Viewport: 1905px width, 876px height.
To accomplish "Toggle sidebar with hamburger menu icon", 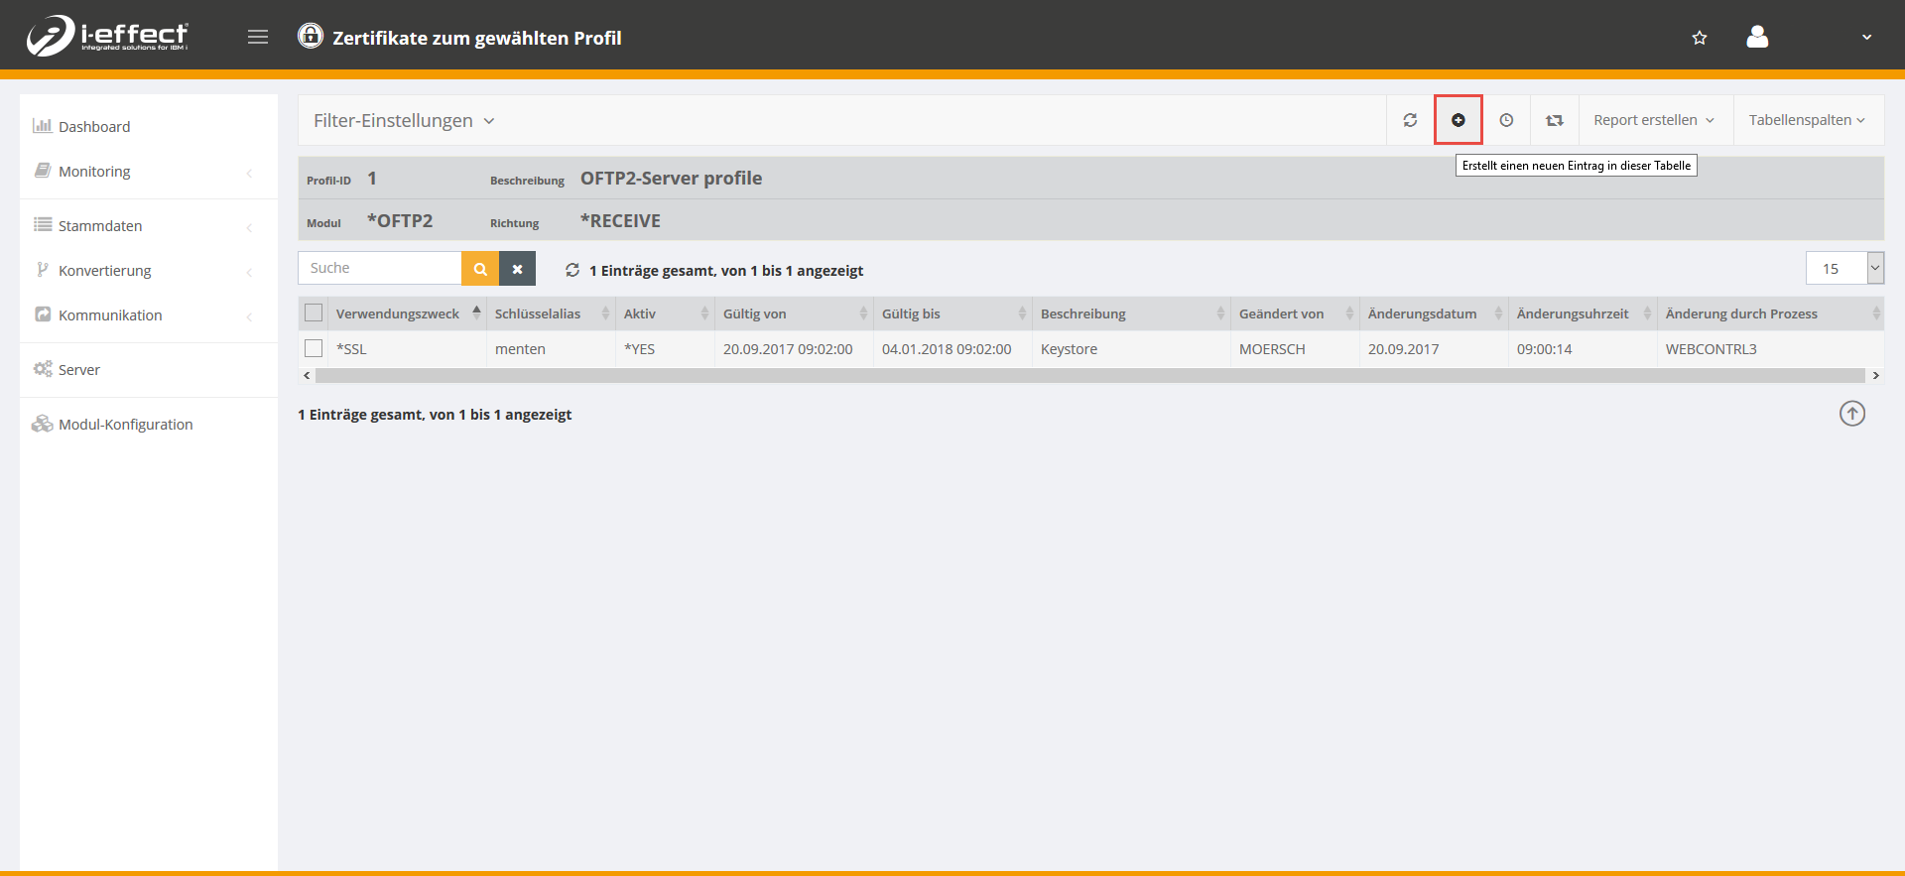I will coord(258,38).
